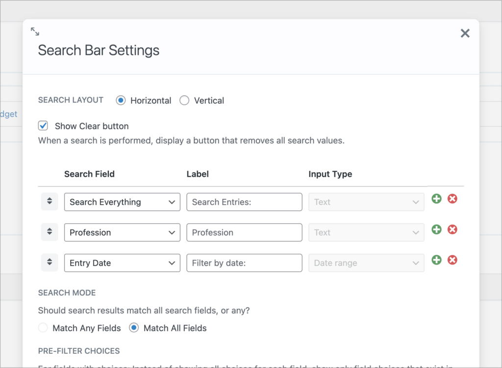Click the Search Field column header

click(89, 174)
